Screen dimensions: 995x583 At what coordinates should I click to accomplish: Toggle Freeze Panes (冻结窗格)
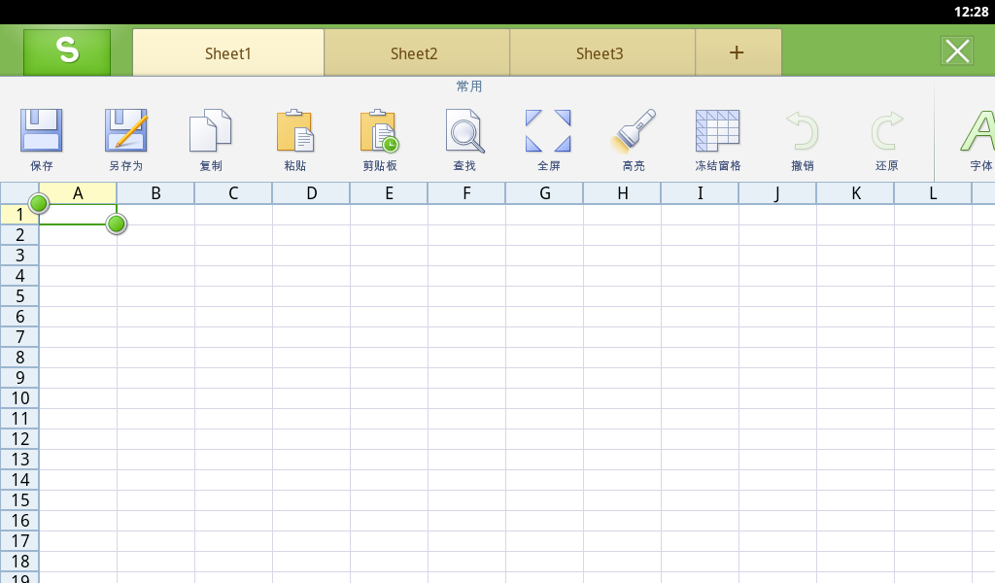[718, 132]
